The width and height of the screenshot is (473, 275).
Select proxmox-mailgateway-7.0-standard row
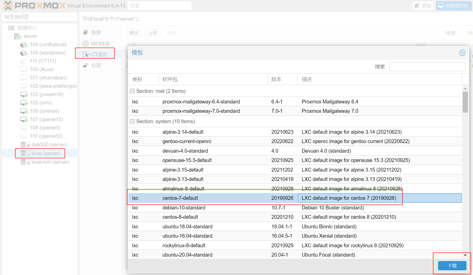[x=295, y=111]
